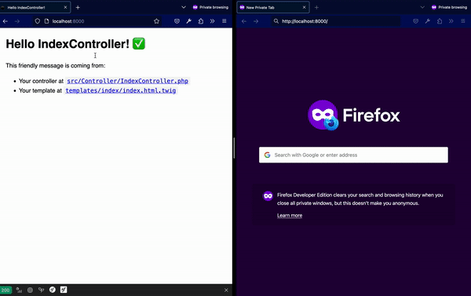Image resolution: width=471 pixels, height=296 pixels.
Task: Open Pocket save icon in right window toolbar
Action: (x=416, y=21)
